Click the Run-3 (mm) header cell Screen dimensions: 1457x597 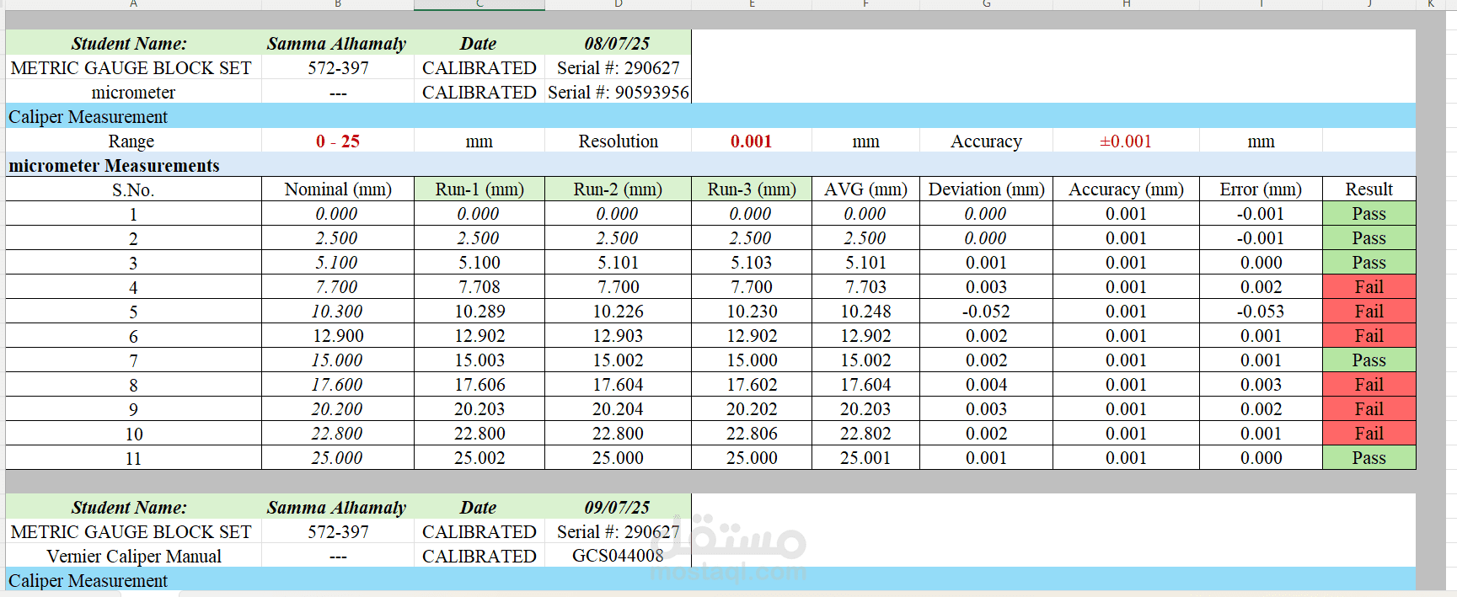tap(752, 189)
